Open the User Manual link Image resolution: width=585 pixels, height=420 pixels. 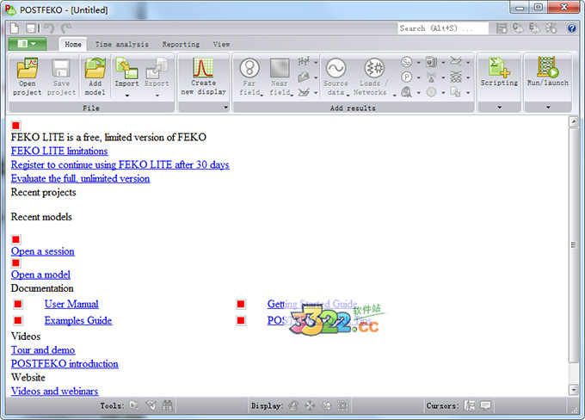pos(71,304)
